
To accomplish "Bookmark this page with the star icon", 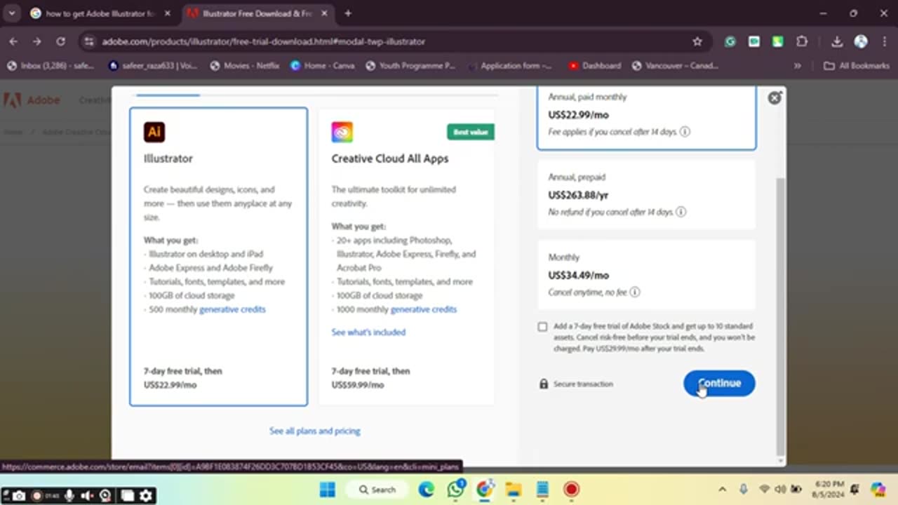I will 697,41.
